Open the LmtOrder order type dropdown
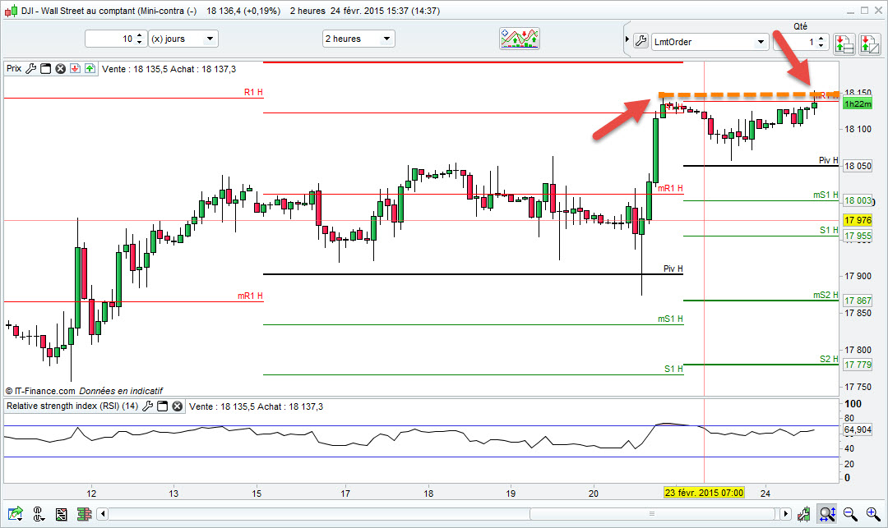The height and width of the screenshot is (528, 888). pos(710,42)
